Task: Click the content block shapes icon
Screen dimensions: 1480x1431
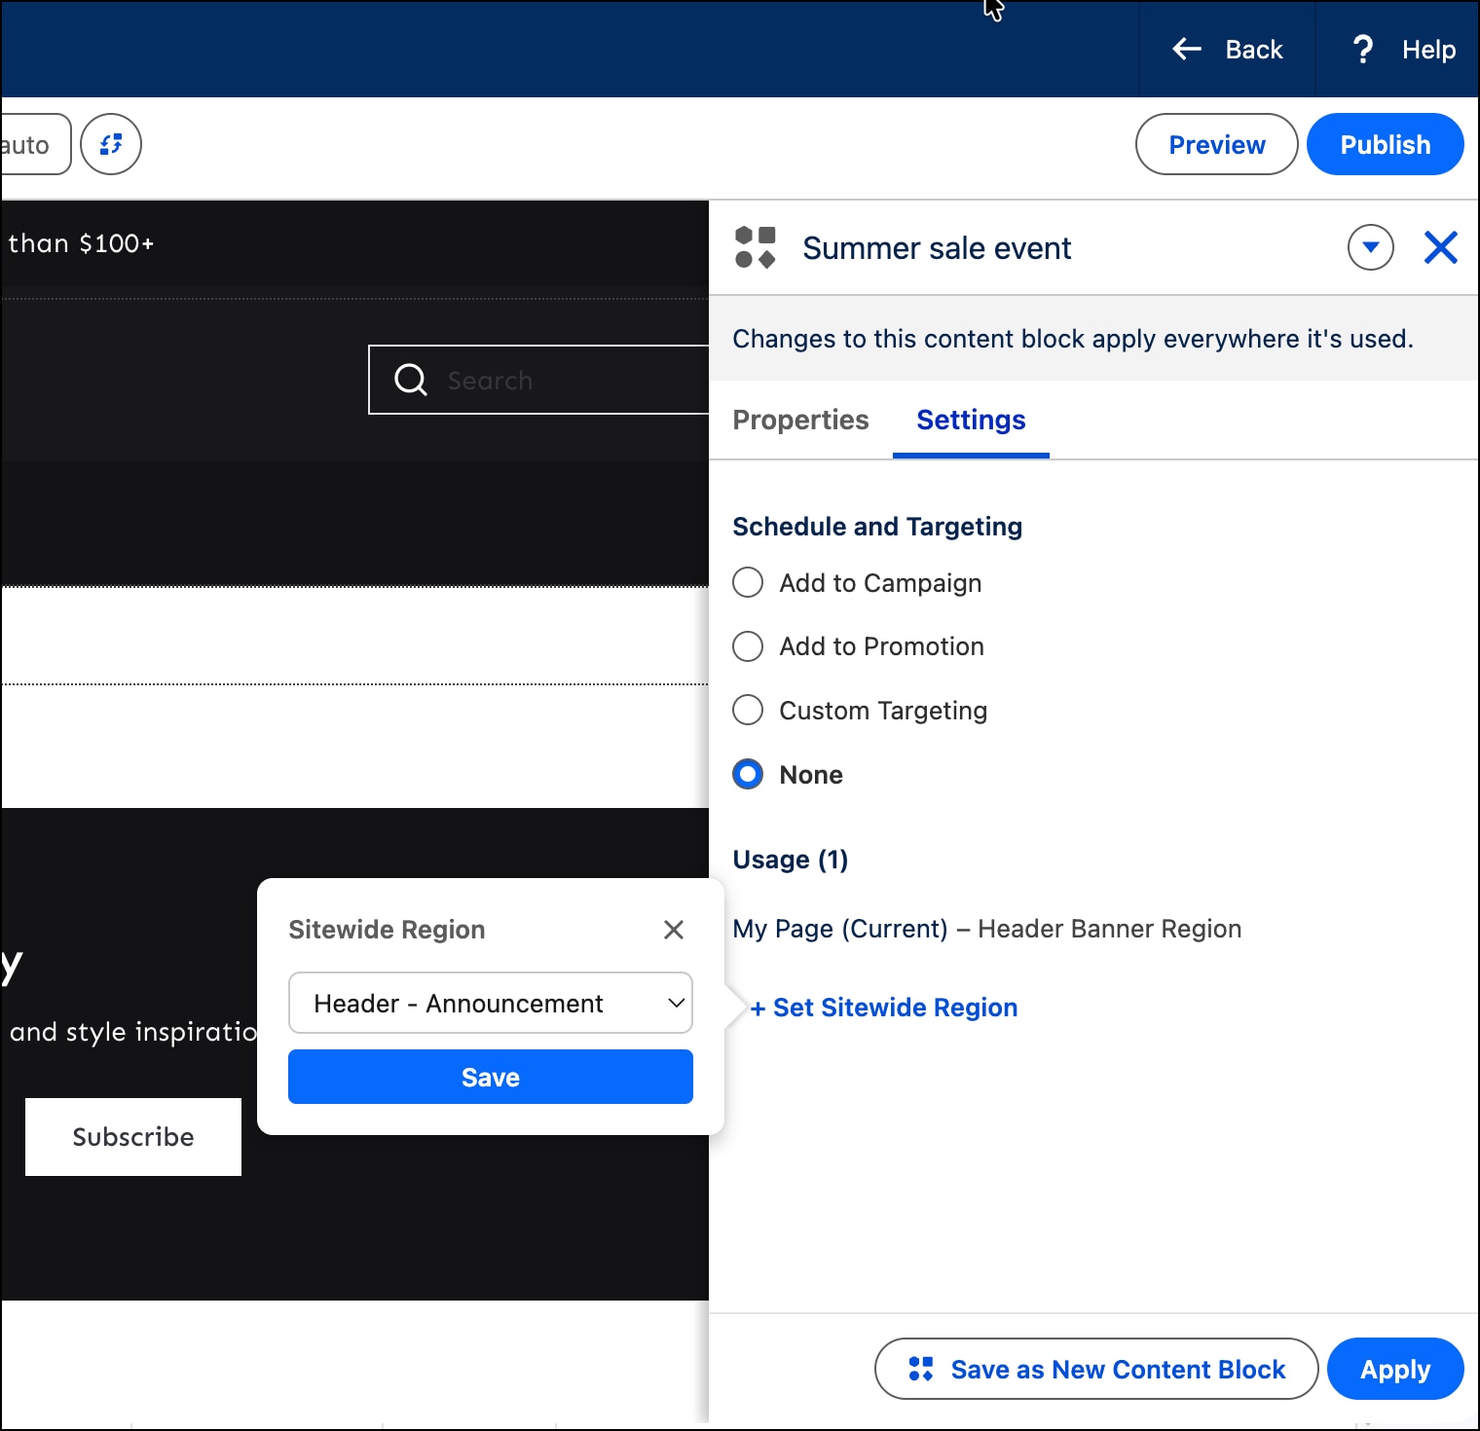Action: tap(756, 247)
